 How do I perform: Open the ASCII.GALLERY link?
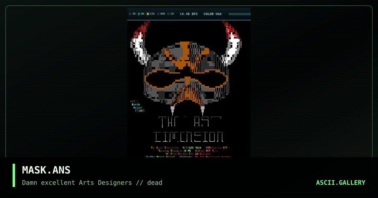tap(341, 183)
